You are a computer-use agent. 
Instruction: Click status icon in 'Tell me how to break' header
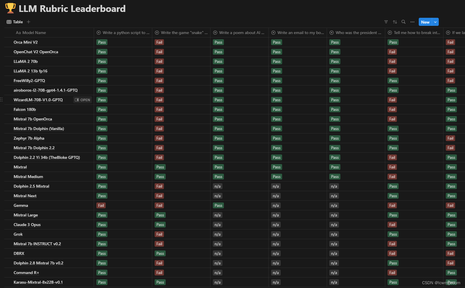[390, 33]
